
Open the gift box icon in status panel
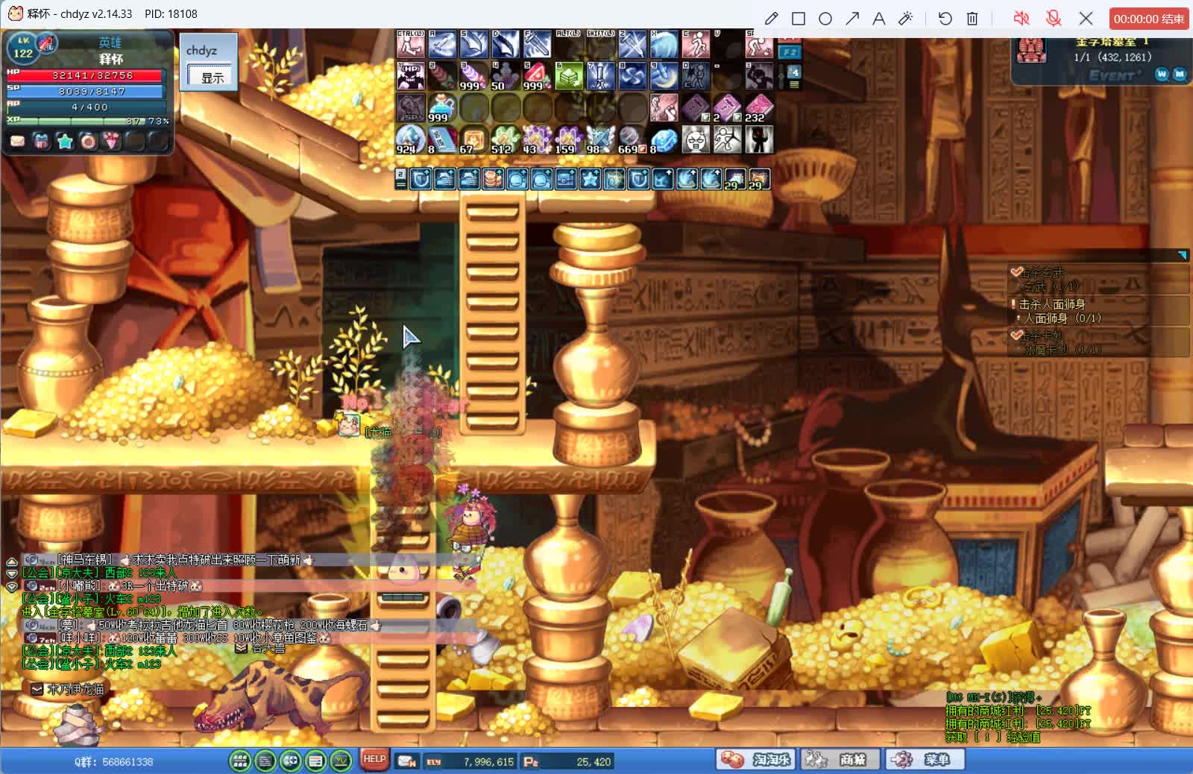[x=41, y=141]
